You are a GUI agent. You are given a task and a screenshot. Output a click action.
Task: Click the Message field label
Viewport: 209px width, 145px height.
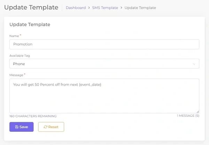pos(16,75)
